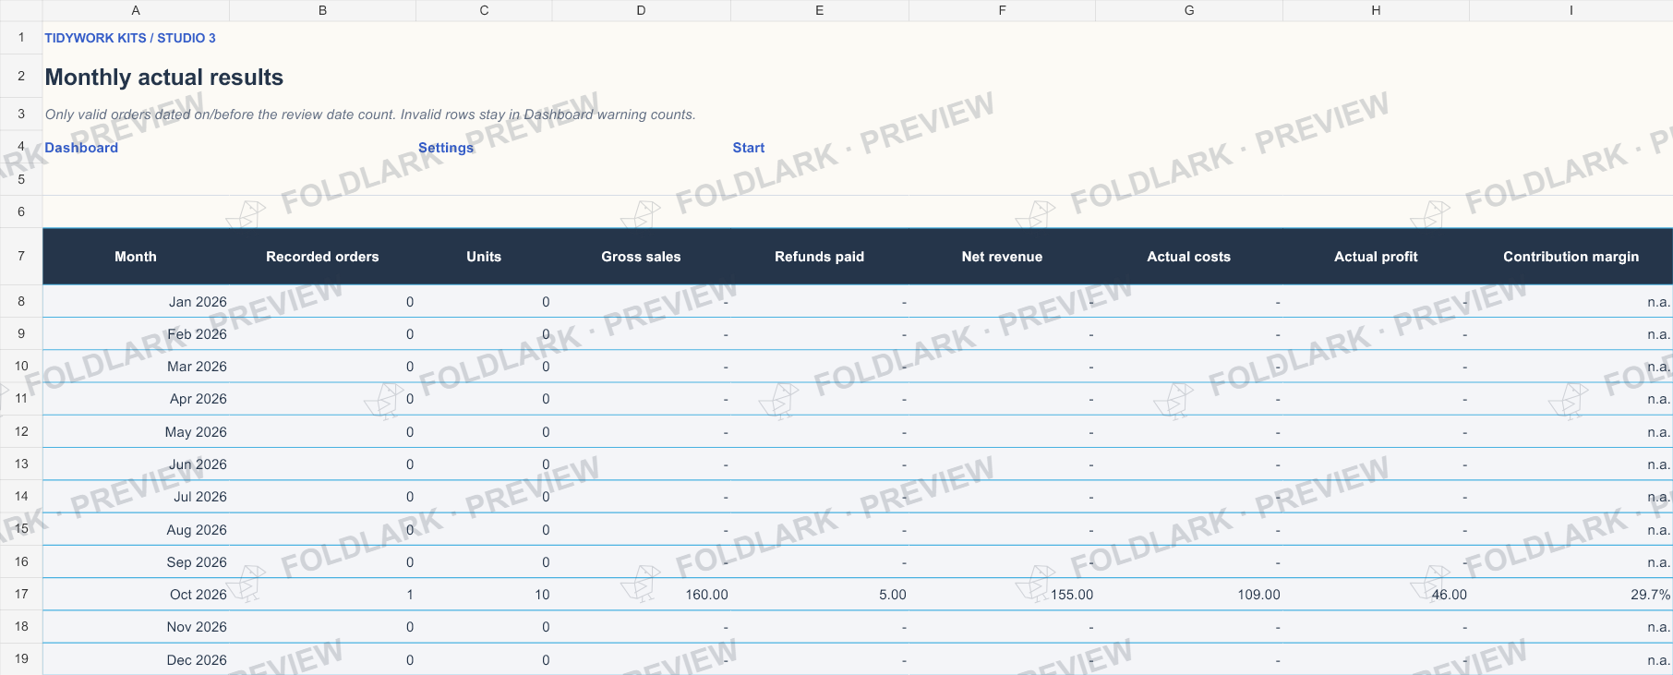Click the Refunds paid column heading
Image resolution: width=1673 pixels, height=675 pixels.
[x=820, y=257]
